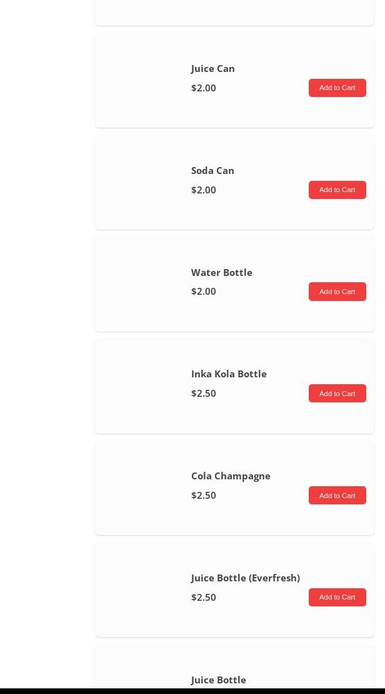Select the Inka Kola Bottle title
This screenshot has height=694, width=385.
click(229, 374)
